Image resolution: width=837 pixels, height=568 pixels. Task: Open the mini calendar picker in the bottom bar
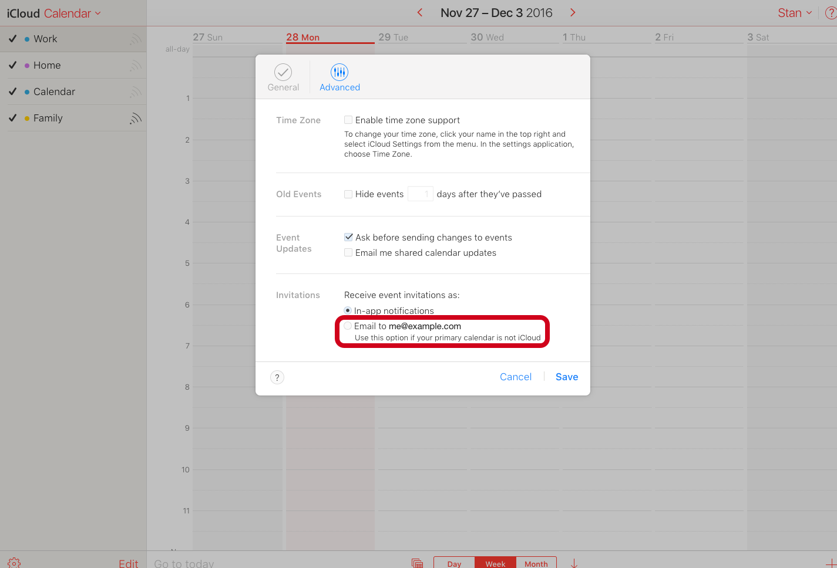[417, 562]
